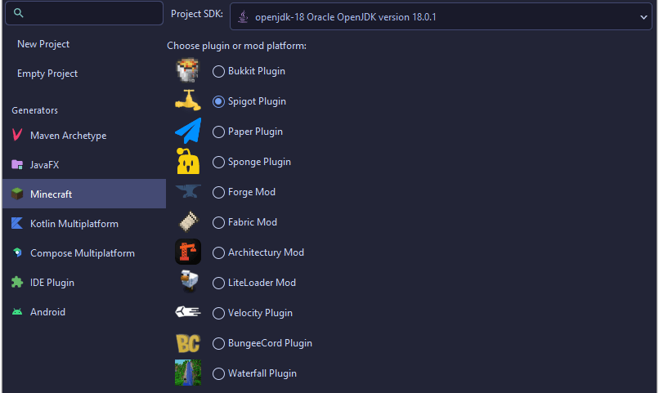Open the Project SDK dropdown
Image resolution: width=659 pixels, height=393 pixels.
pyautogui.click(x=441, y=17)
